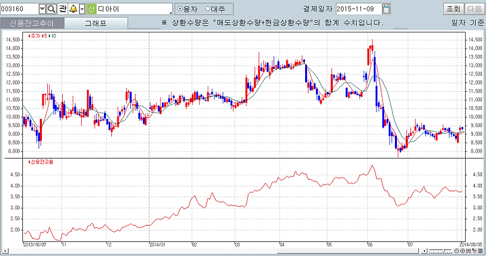Click the chart zoom-in plus icon
Image resolution: width=486 pixels, height=256 pixels.
tap(462, 251)
